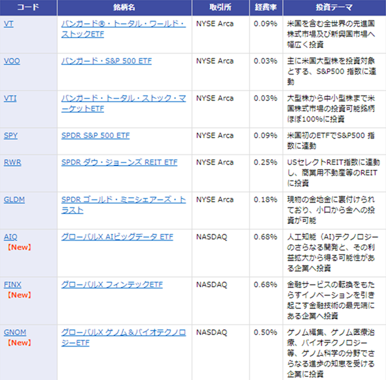Open the VTI ticker code link
Screen dimensions: 386x380
click(10, 99)
